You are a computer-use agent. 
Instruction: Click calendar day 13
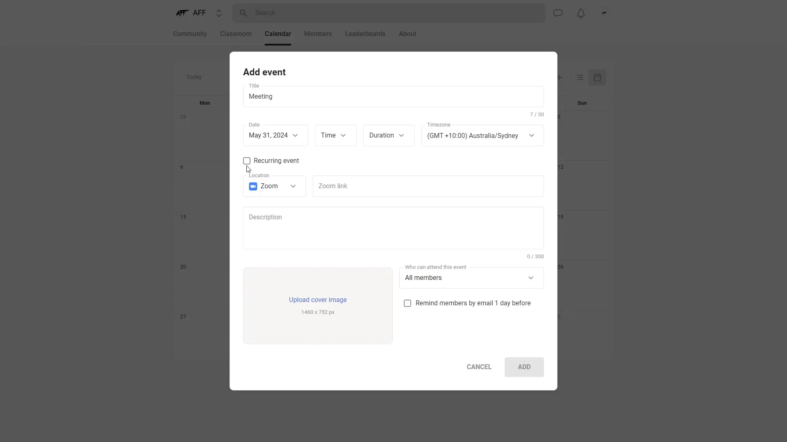(x=183, y=217)
